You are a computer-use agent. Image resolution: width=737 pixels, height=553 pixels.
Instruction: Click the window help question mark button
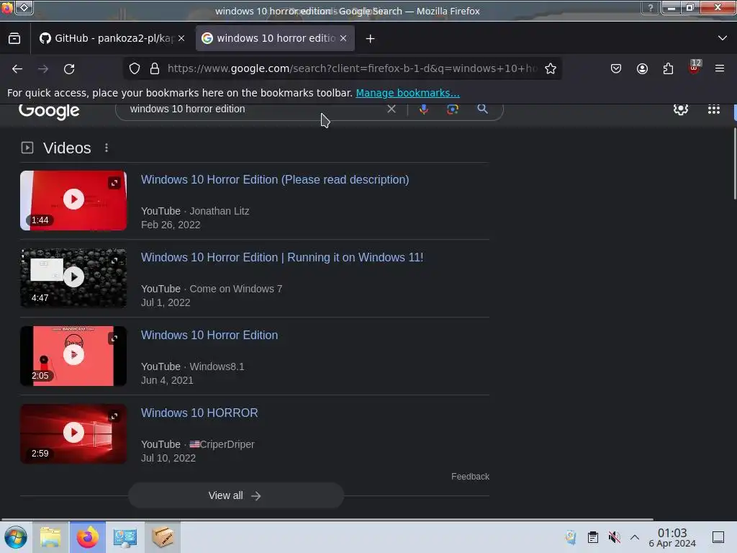click(x=651, y=7)
